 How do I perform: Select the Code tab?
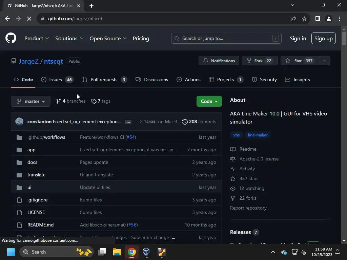click(23, 80)
